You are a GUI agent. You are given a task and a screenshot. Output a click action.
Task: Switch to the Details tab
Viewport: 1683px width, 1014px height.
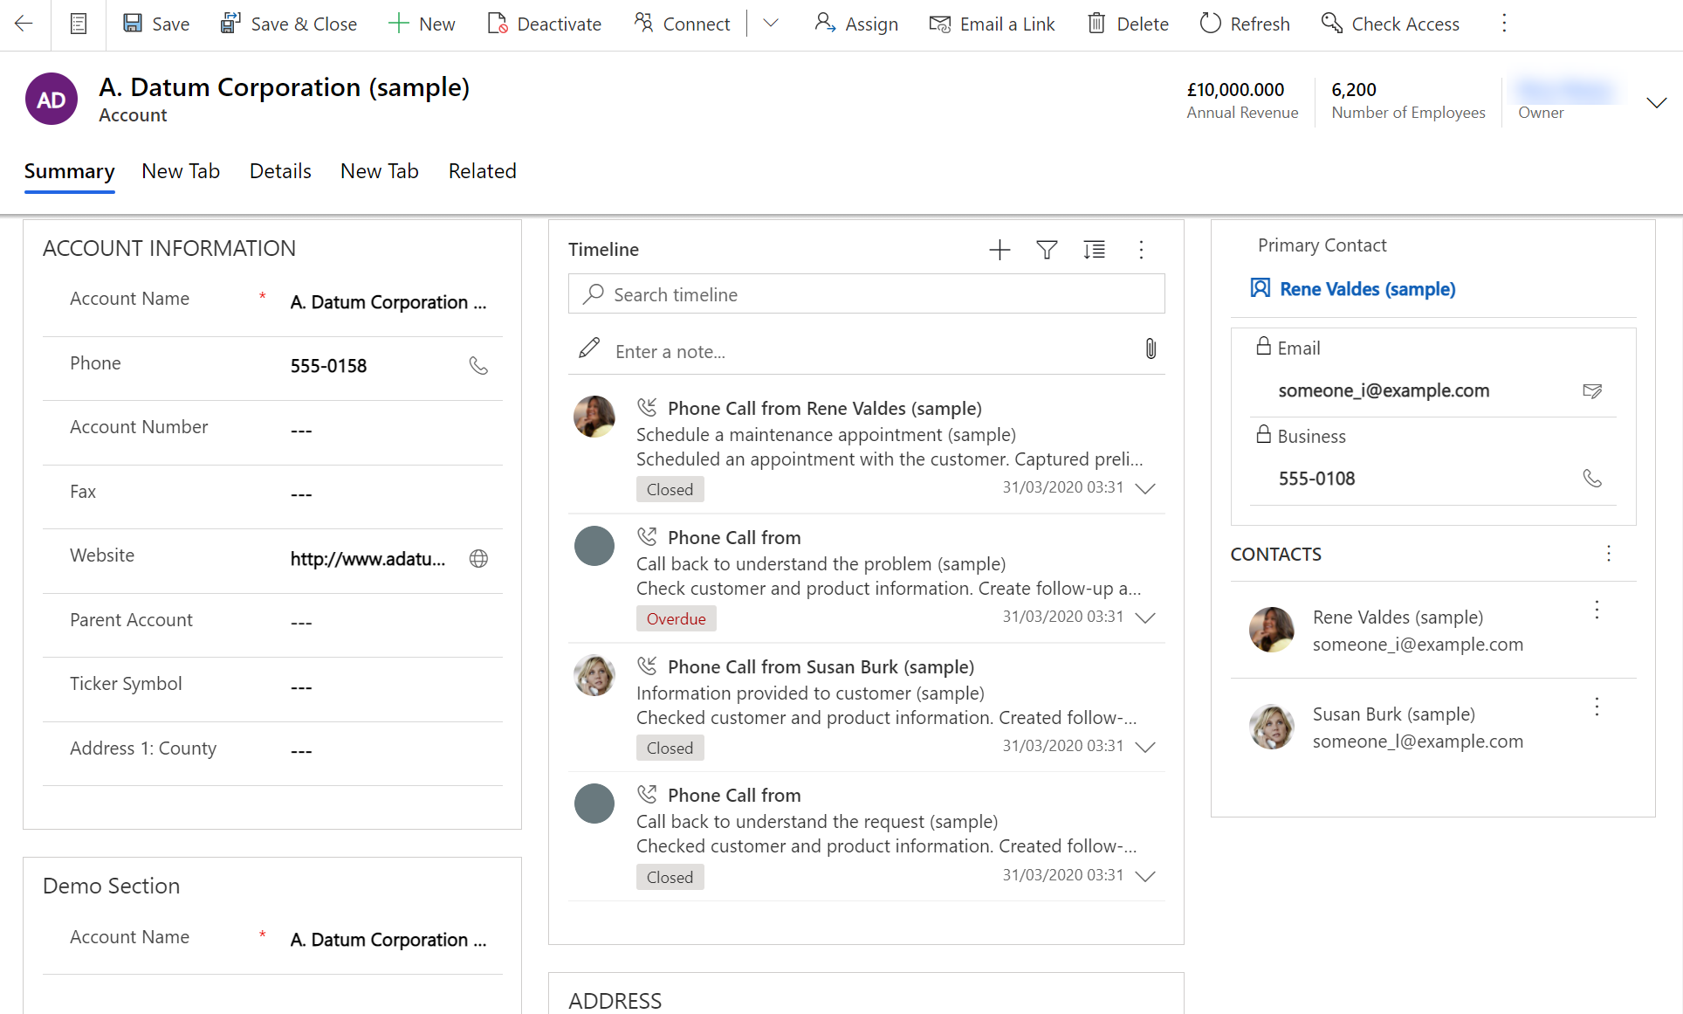pos(281,171)
